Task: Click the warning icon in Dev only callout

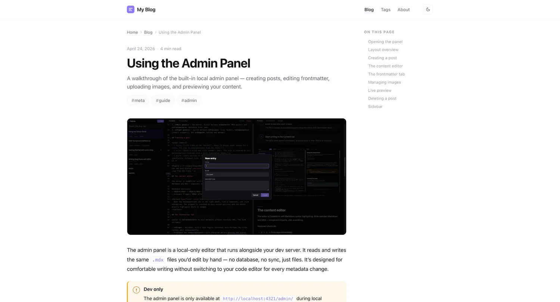Action: (x=136, y=290)
